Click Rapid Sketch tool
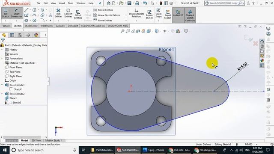This screenshot has height=154, width=274. (x=167, y=14)
